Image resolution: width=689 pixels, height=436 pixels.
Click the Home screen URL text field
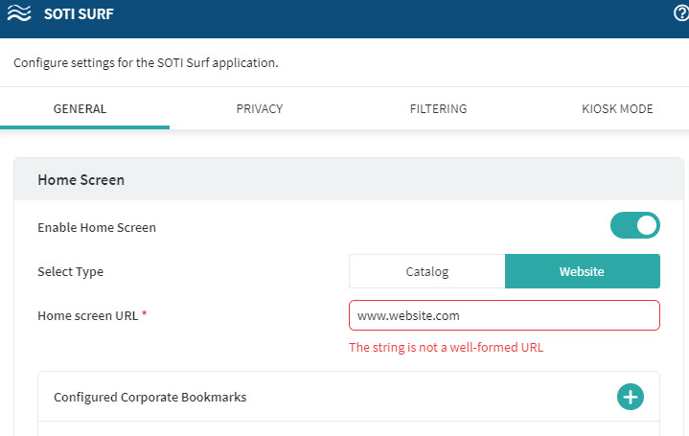tap(504, 315)
